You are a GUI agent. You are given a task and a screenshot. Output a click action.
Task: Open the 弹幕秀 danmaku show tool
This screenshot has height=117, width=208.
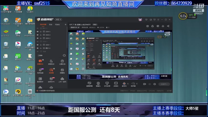pyautogui.click(x=62, y=71)
